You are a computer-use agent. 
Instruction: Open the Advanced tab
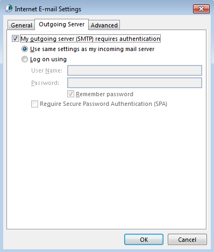(104, 25)
